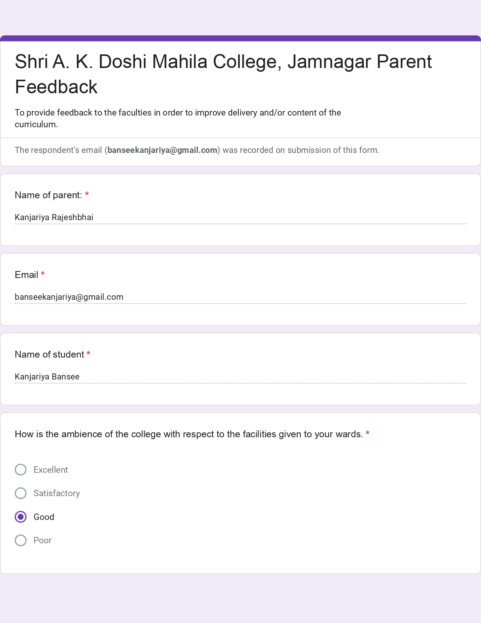Select the Excellent radio button
The width and height of the screenshot is (481, 623).
pyautogui.click(x=21, y=470)
